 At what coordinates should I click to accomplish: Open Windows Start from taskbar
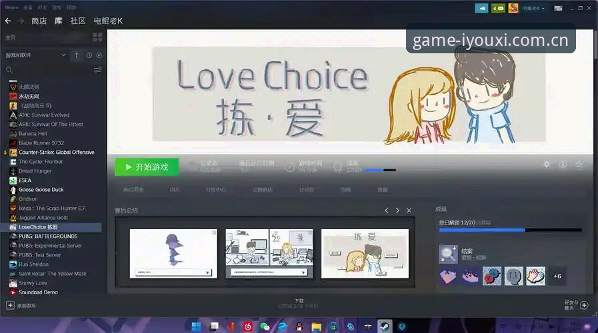(x=196, y=326)
